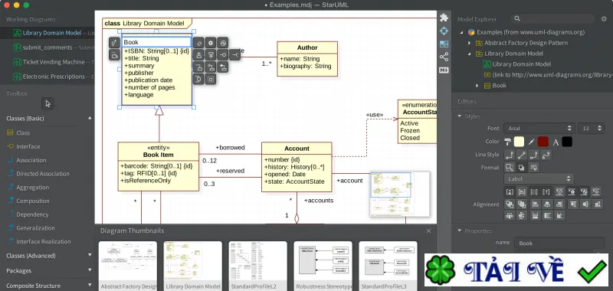613x291 pixels.
Task: Click Bring to Front alignment icon
Action: (510, 204)
